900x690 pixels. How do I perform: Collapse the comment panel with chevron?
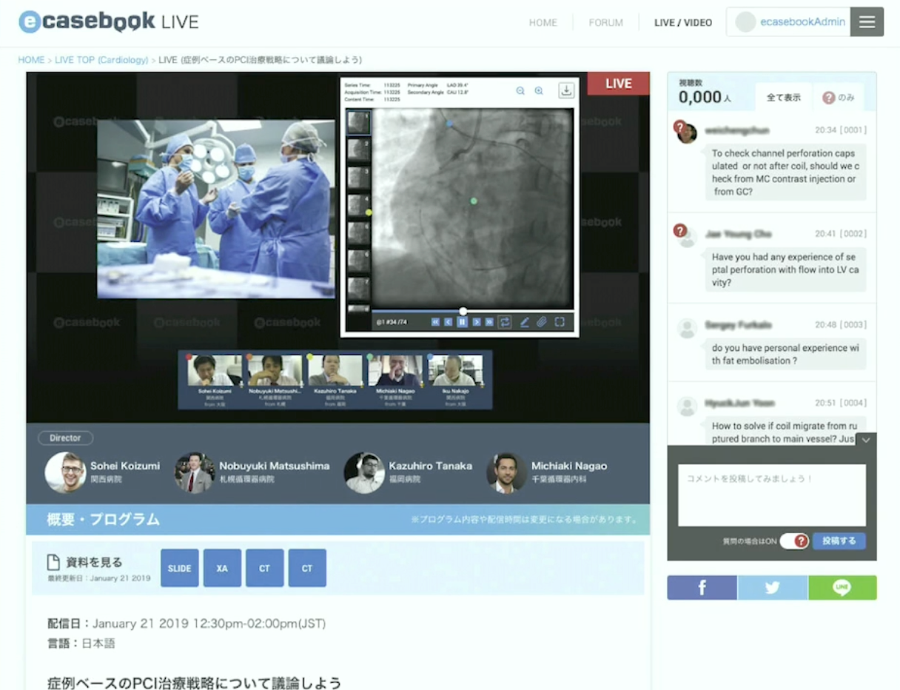coord(866,440)
